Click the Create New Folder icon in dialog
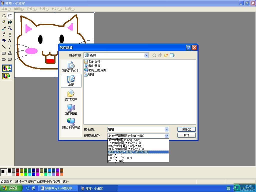The image size is (256, 192). point(166,55)
